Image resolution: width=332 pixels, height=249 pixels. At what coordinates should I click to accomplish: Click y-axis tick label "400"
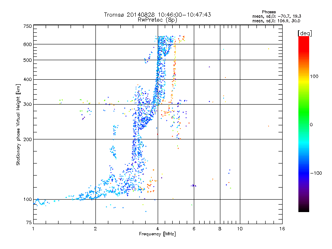[27, 80]
